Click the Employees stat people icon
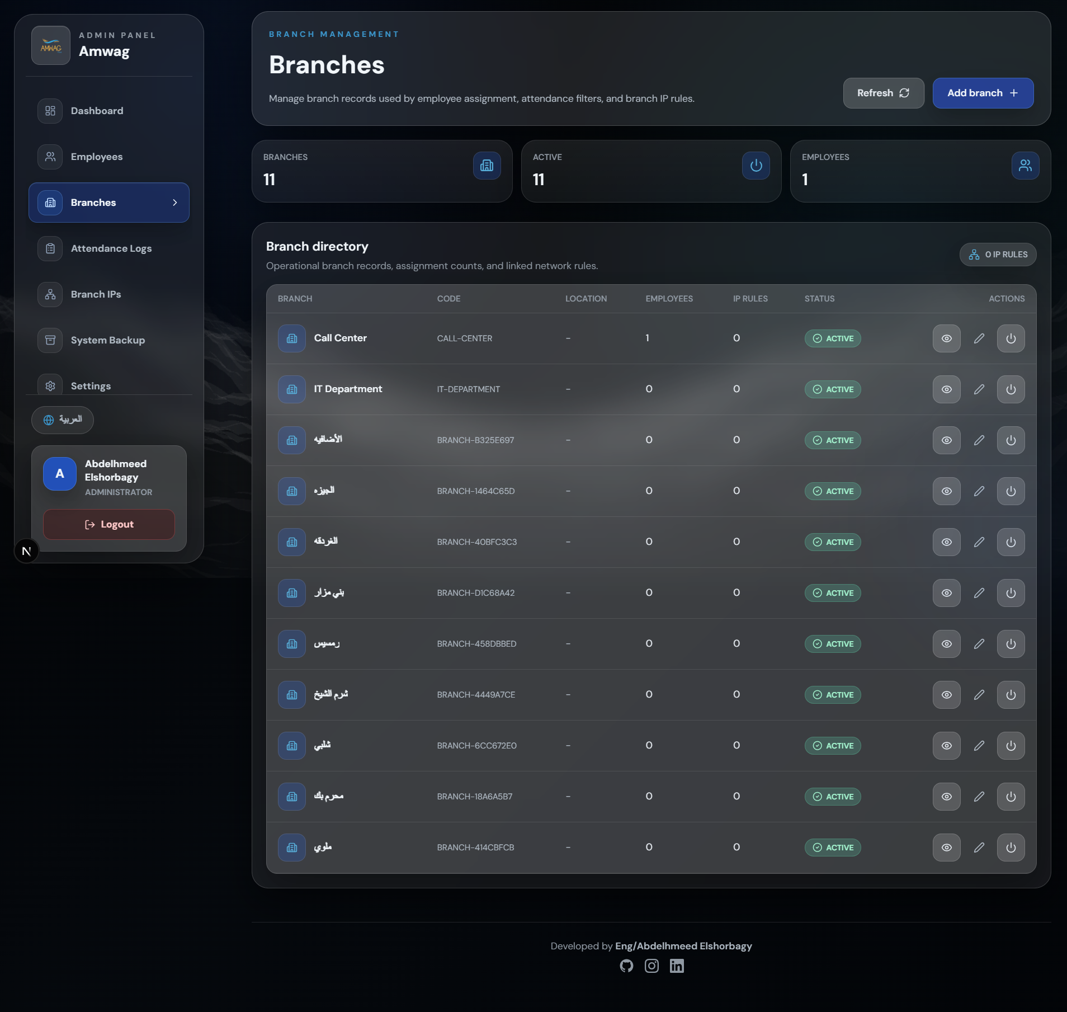The width and height of the screenshot is (1067, 1012). 1026,166
